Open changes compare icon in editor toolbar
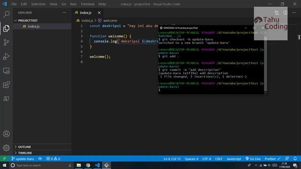301x169 pixels. 277,13
